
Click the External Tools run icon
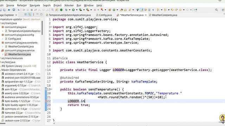pos(88,10)
